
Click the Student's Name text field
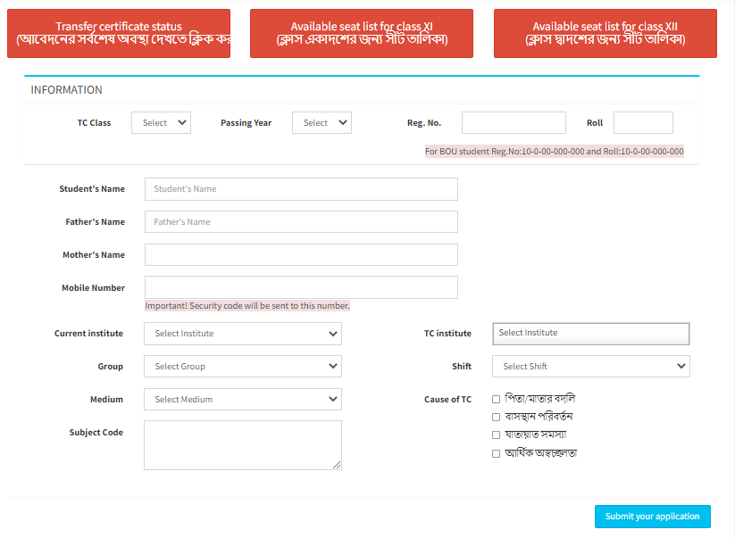[301, 189]
